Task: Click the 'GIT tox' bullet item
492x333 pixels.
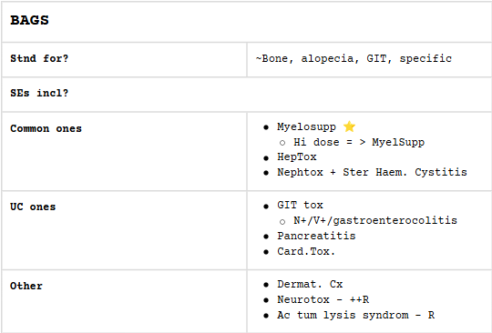Action: tap(300, 205)
